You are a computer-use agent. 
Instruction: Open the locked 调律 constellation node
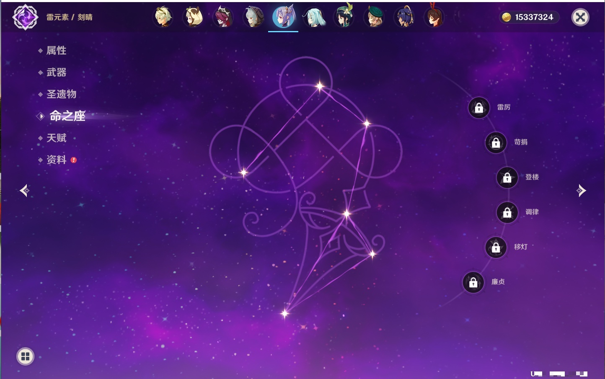(x=507, y=213)
